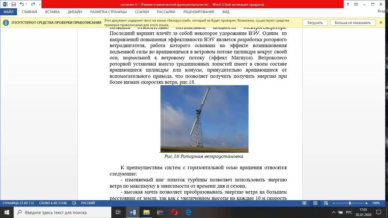The width and height of the screenshot is (388, 218).
Task: Open Task View on the taskbar
Action: pos(118,212)
